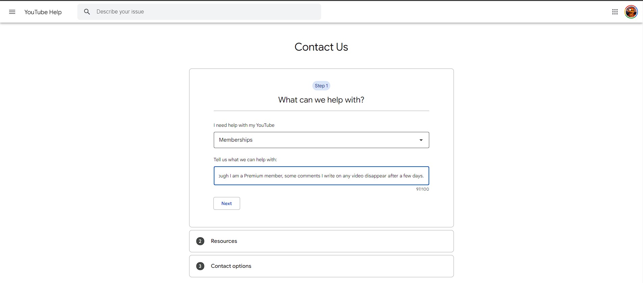Click into the Premium member comment text field
This screenshot has width=643, height=283.
[321, 176]
